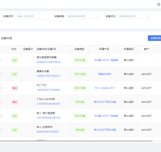Image resolution: width=161 pixels, height=152 pixels.
Task: Open 摄像头拍照 product link
Action: pyautogui.click(x=105, y=74)
